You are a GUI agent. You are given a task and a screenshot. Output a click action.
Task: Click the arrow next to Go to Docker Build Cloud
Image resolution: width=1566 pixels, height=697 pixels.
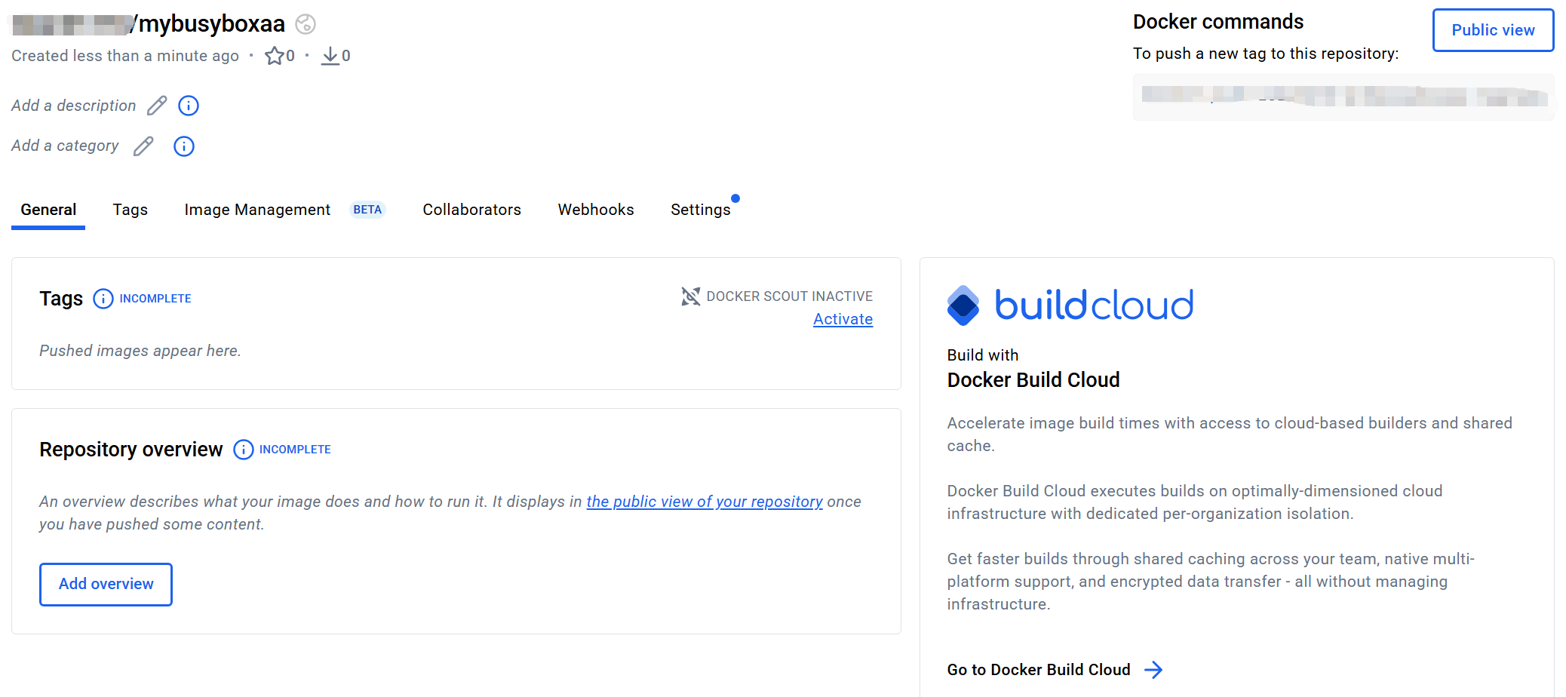click(x=1153, y=670)
